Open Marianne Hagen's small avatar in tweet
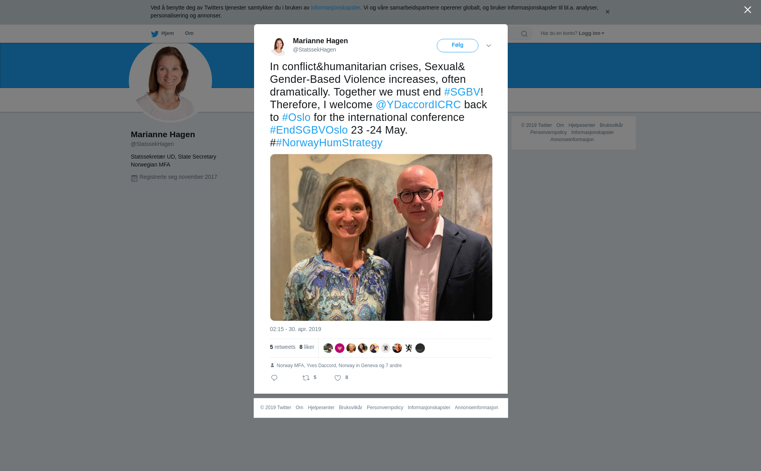This screenshot has width=761, height=471. (x=279, y=46)
